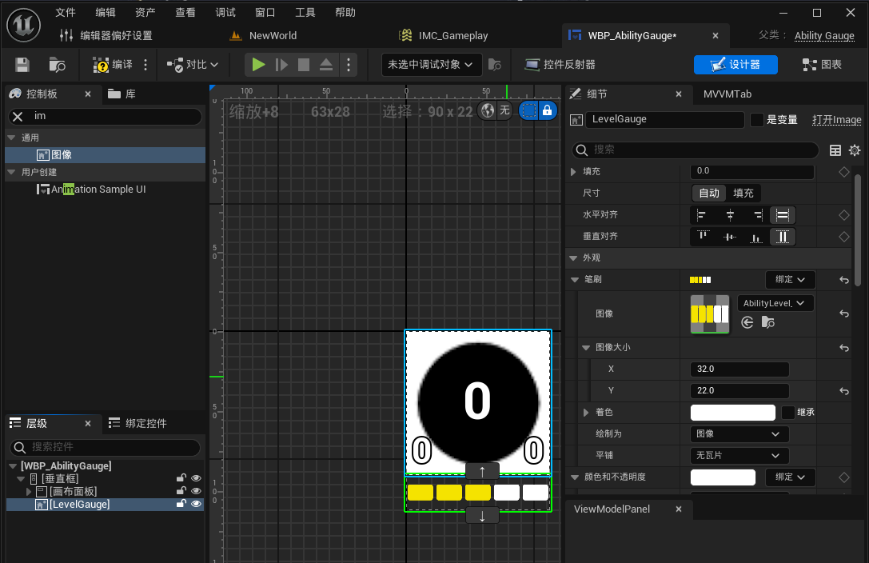Click the eject button
Viewport: 869px width, 563px height.
click(x=326, y=65)
